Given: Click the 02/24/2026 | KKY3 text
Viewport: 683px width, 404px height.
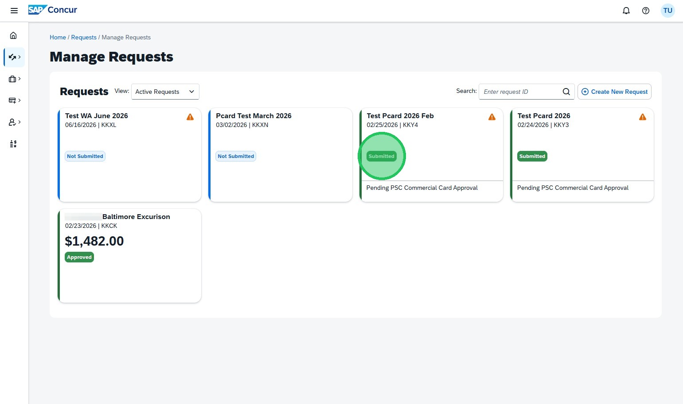Looking at the screenshot, I should click(543, 125).
